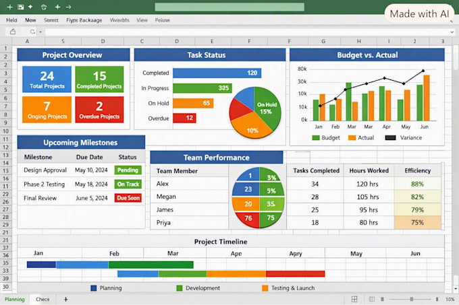The width and height of the screenshot is (459, 305).
Task: Click the Development legend swatch in timeline
Action: coord(180,288)
